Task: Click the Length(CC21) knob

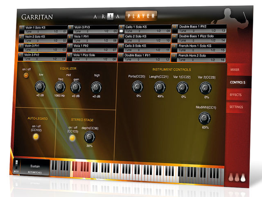Action: 160,87
